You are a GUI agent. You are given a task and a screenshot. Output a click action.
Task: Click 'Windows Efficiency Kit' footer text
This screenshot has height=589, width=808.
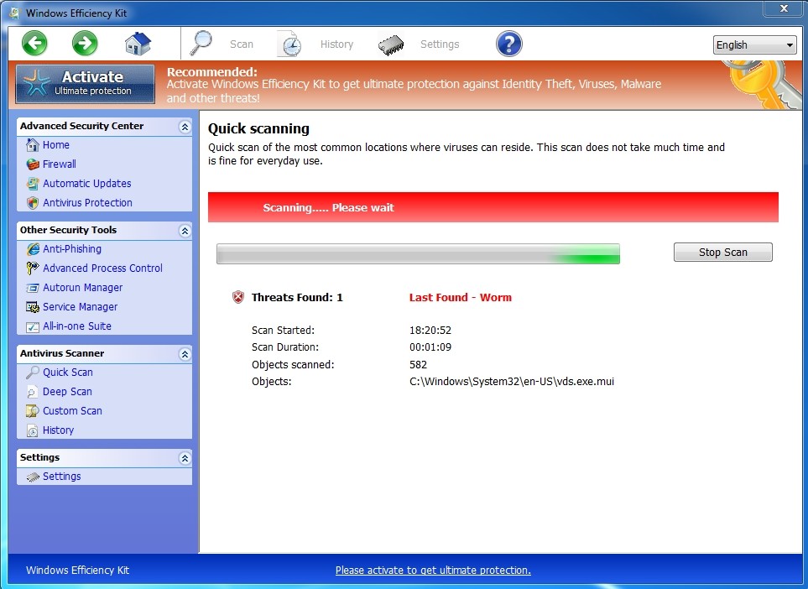77,570
